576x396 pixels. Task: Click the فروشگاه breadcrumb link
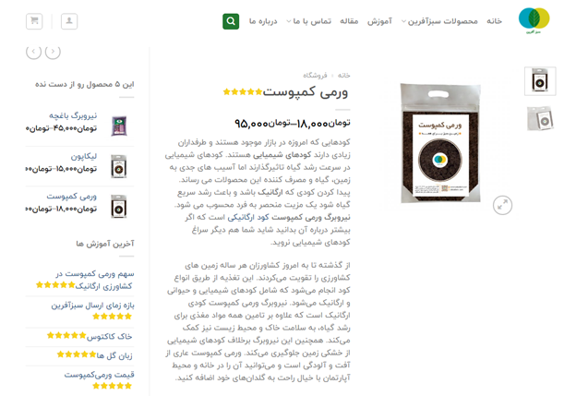(315, 76)
